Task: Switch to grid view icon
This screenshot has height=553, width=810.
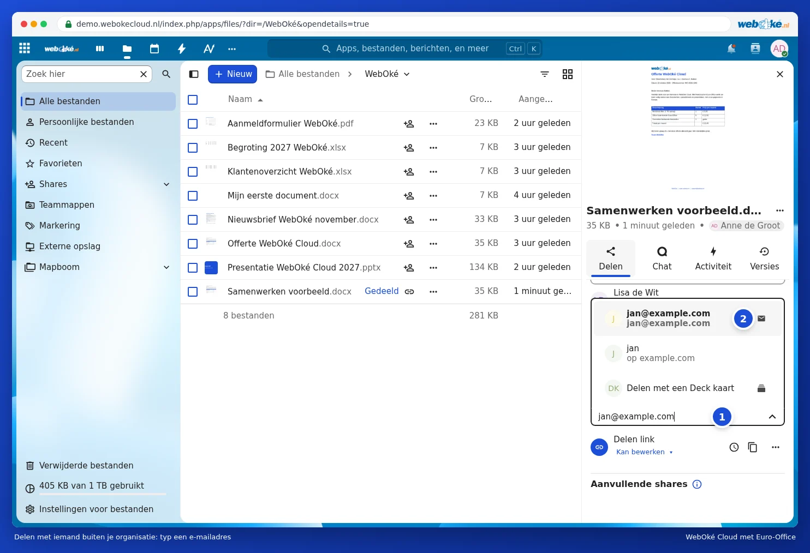Action: [x=568, y=74]
